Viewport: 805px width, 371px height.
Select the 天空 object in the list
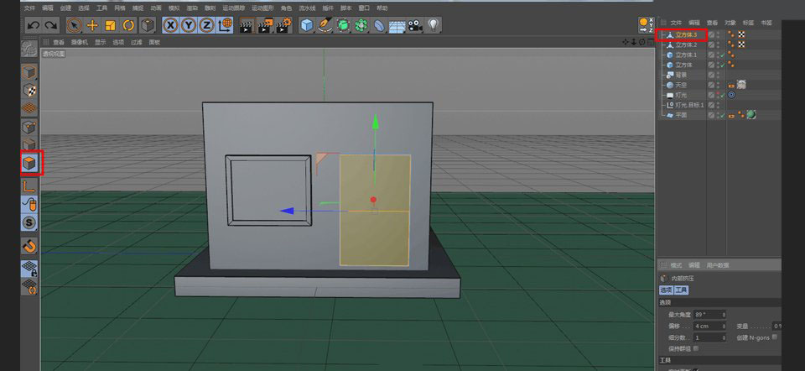tap(680, 85)
